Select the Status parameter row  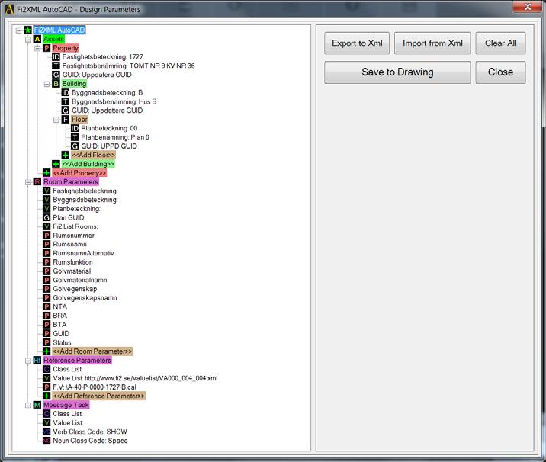(x=62, y=342)
